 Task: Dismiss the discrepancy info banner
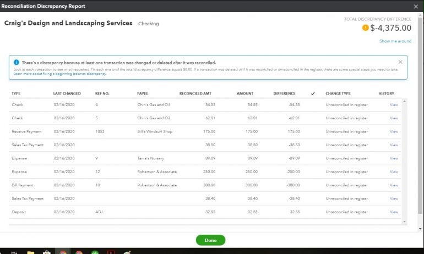click(x=400, y=62)
